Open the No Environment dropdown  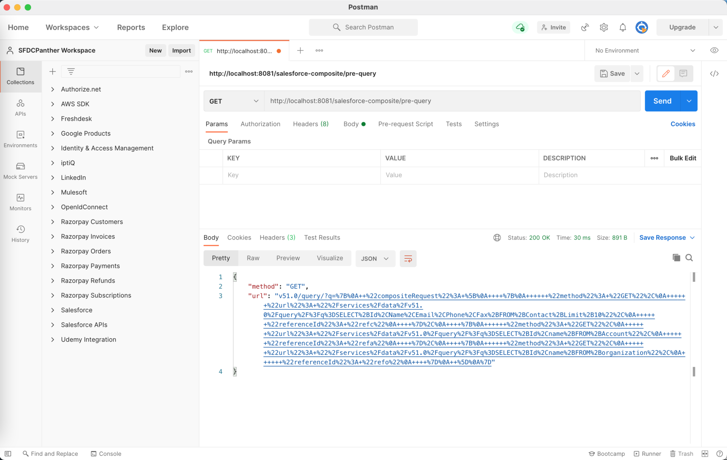(644, 50)
